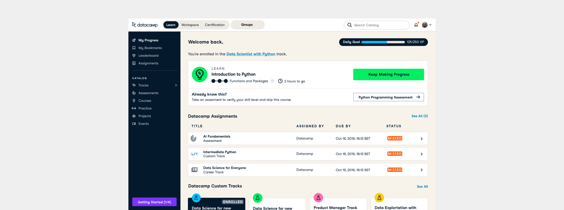Screen dimensions: 564x210
Task: Select Practice in the catalog menu
Action: coord(145,108)
